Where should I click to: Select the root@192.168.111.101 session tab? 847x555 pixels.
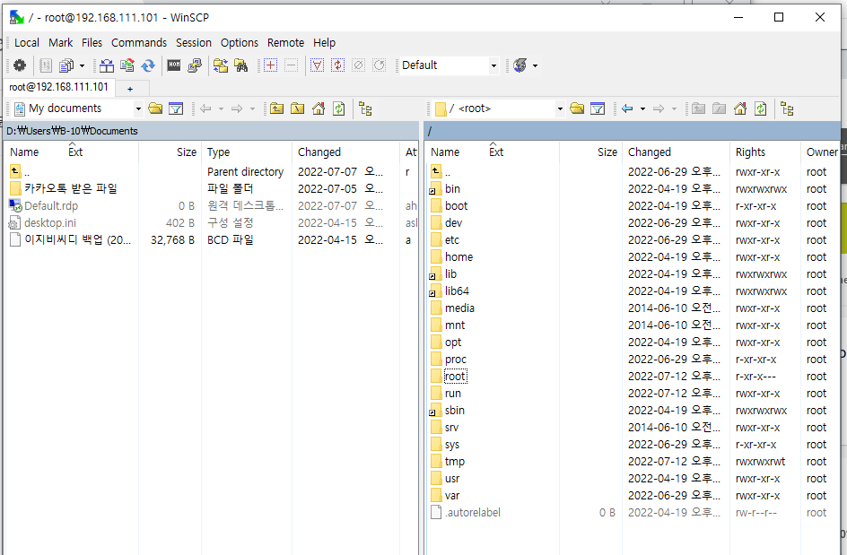[x=59, y=87]
